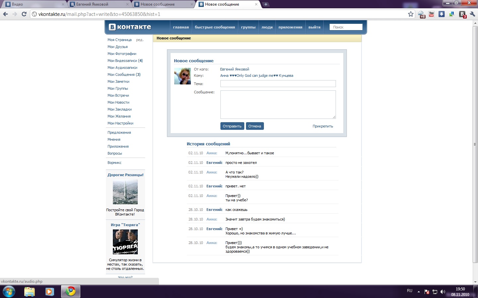
Task: Click the city skyscraper ad image
Action: pyautogui.click(x=125, y=192)
